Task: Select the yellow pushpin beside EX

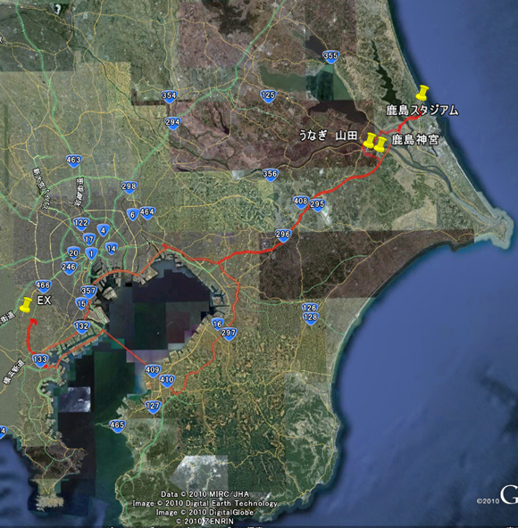Action: click(x=26, y=305)
